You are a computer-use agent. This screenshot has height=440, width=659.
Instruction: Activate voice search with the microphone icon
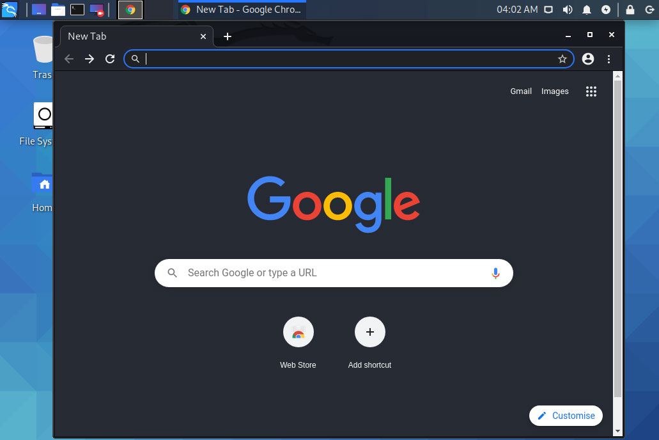click(495, 272)
